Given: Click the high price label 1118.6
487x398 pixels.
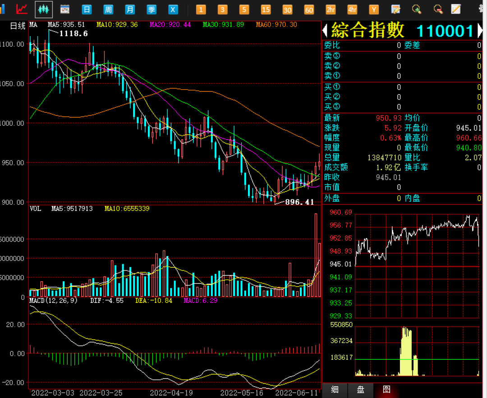Looking at the screenshot, I should point(74,33).
